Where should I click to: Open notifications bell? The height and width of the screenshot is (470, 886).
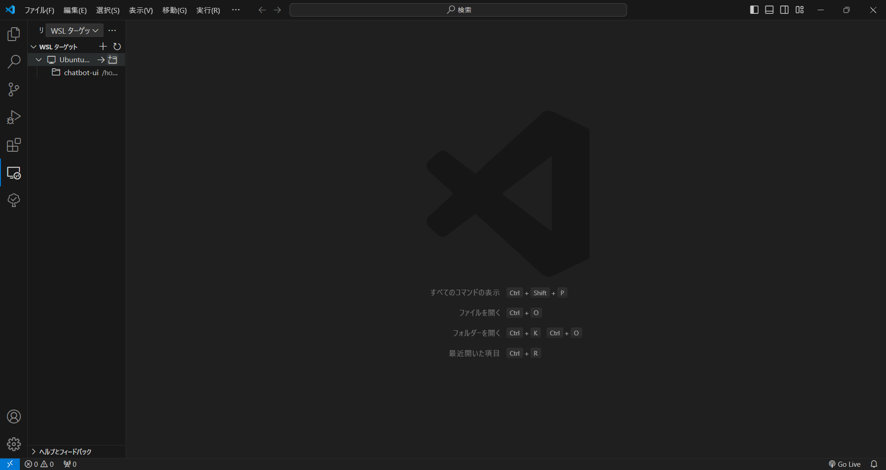point(874,464)
